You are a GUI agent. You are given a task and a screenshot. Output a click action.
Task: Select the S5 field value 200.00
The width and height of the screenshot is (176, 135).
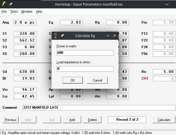[25, 54]
